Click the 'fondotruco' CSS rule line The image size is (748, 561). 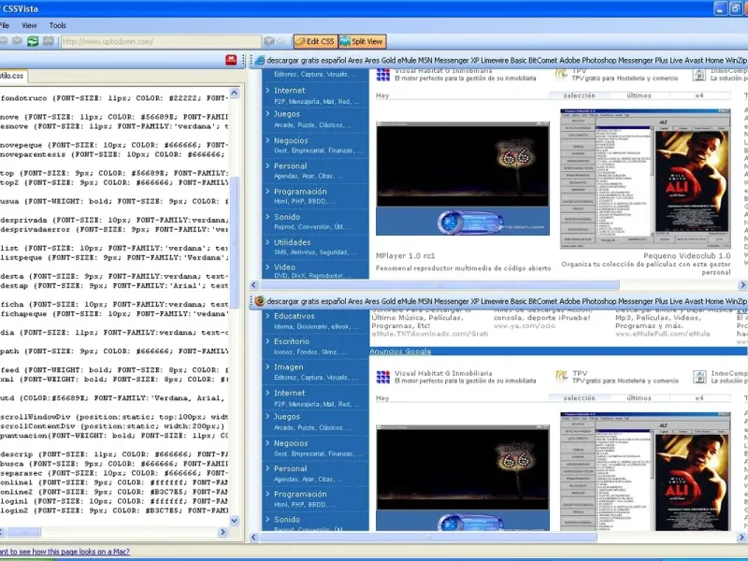point(114,98)
